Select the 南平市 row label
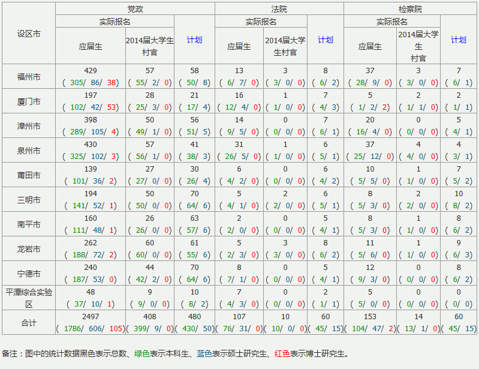479x369 pixels. pyautogui.click(x=29, y=224)
